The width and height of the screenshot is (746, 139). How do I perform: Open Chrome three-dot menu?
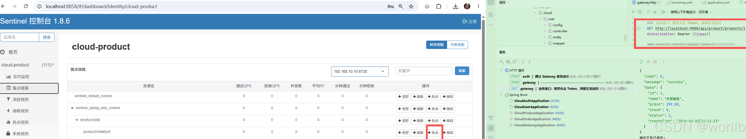click(x=478, y=6)
